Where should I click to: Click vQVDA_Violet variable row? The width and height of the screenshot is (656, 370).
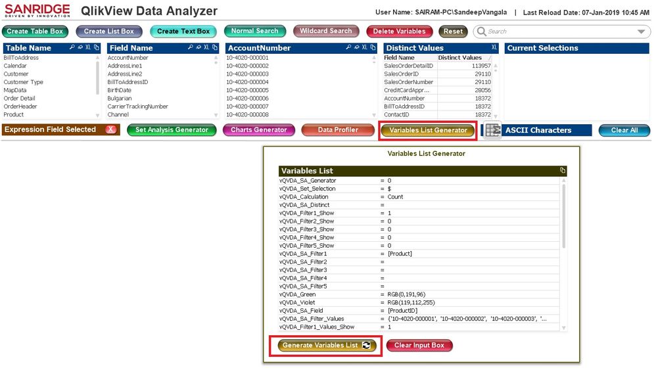coord(419,302)
